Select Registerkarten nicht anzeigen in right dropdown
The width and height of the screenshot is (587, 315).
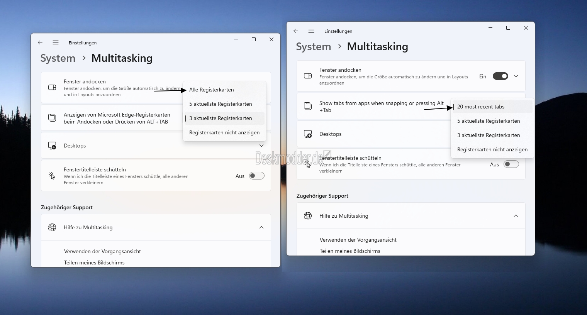(492, 149)
